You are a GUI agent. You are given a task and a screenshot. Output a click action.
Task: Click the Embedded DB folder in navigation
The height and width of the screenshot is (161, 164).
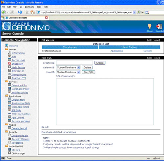(x=7, y=146)
